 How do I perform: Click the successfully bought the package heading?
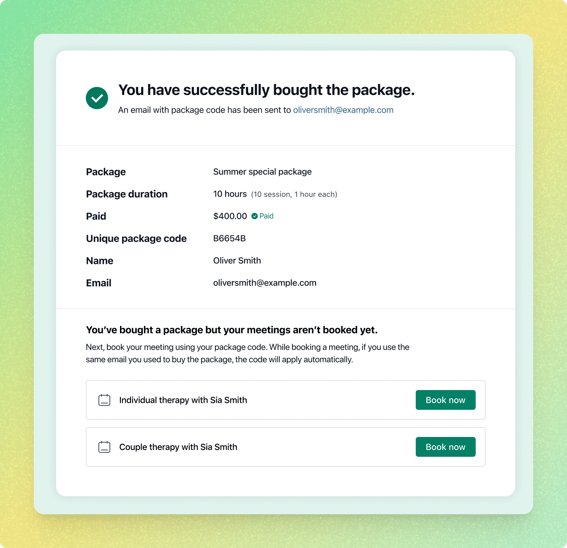(x=266, y=90)
